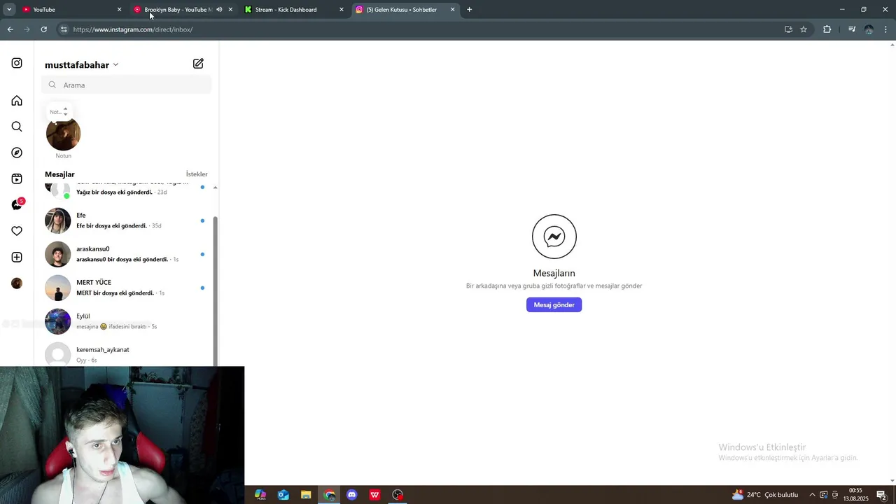896x504 pixels.
Task: Open the Explore compass icon
Action: pyautogui.click(x=17, y=153)
